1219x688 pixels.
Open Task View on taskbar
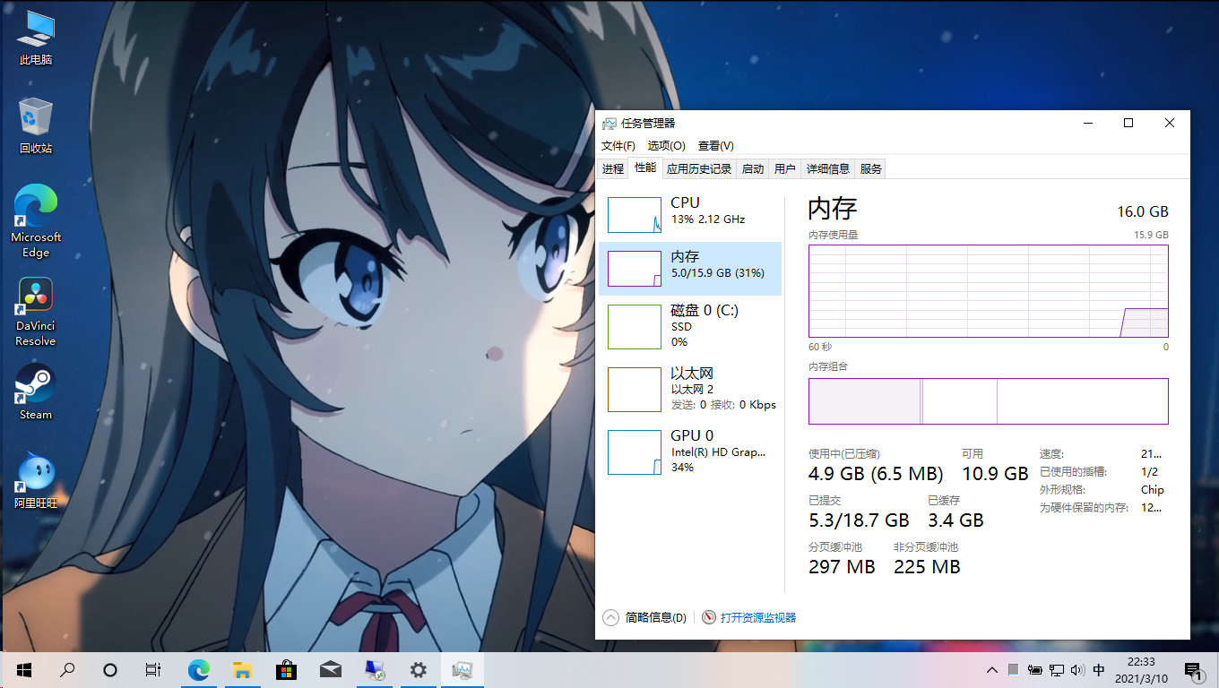click(153, 669)
